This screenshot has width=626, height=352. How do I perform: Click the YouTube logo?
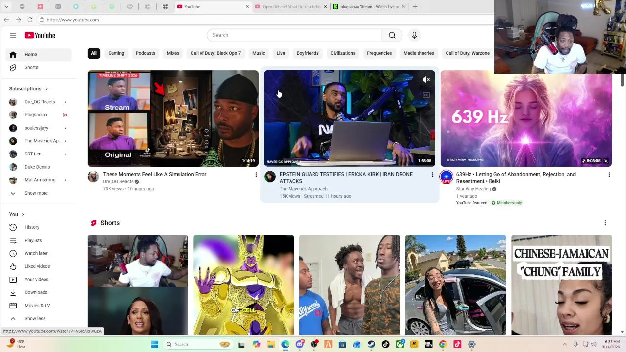tap(40, 35)
